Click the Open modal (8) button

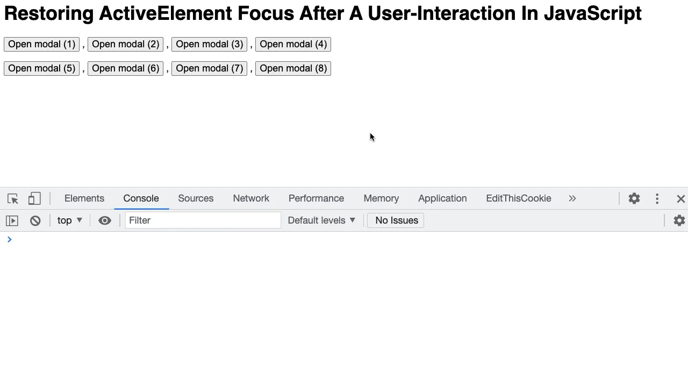[x=293, y=68]
